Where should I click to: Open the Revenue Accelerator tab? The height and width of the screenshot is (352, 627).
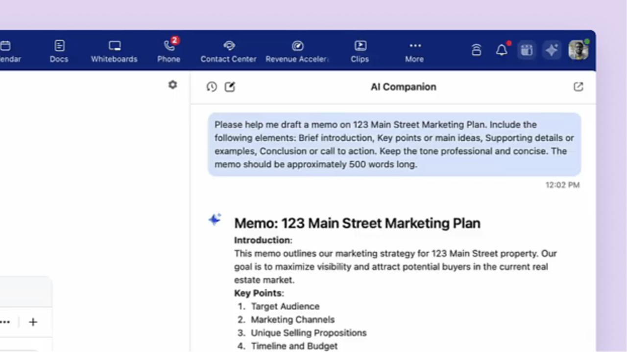297,51
